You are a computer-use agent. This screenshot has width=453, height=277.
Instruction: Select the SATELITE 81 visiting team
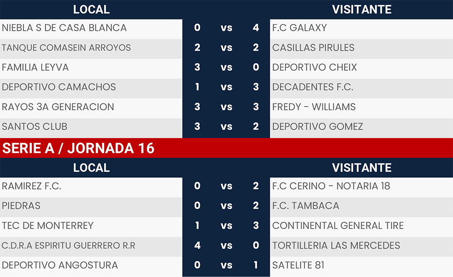click(x=298, y=265)
